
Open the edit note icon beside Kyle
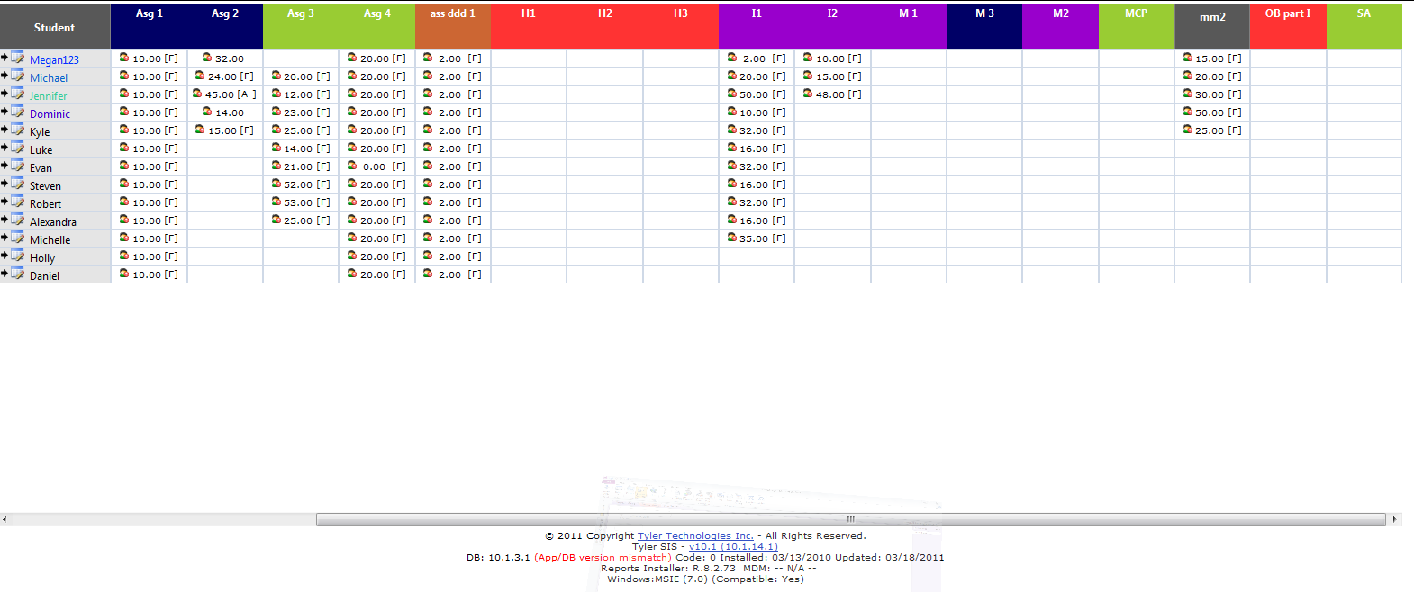click(17, 130)
